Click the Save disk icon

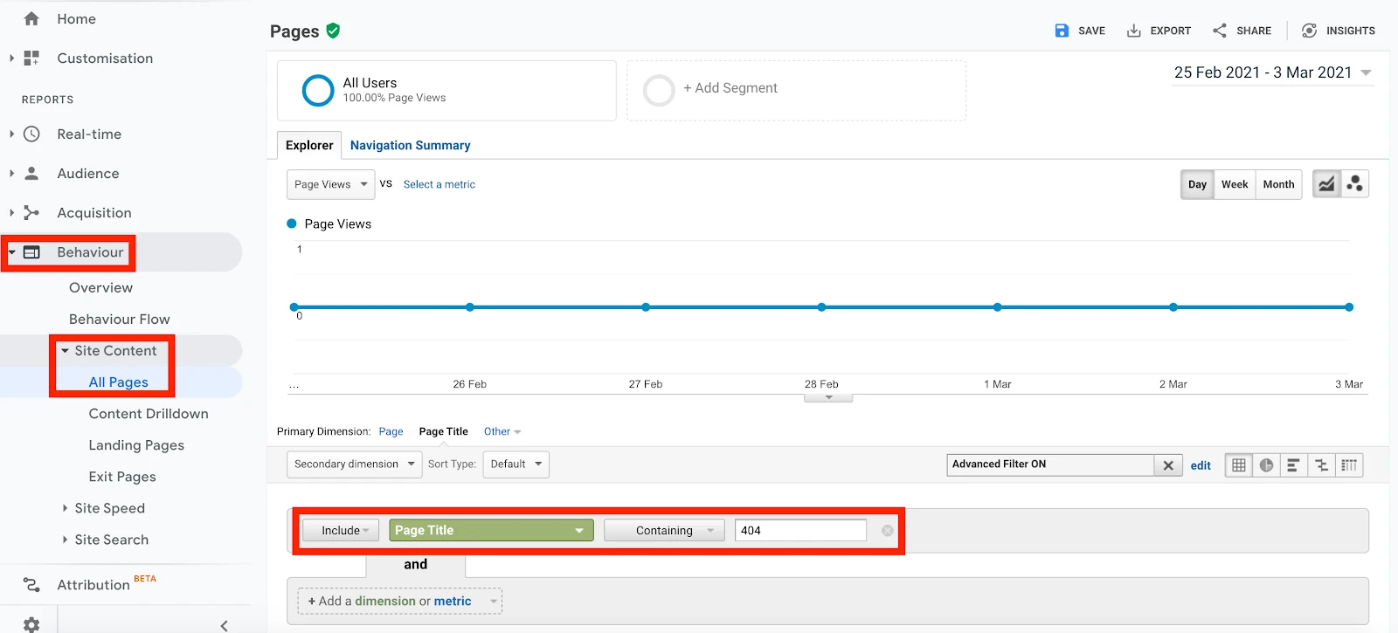point(1062,31)
